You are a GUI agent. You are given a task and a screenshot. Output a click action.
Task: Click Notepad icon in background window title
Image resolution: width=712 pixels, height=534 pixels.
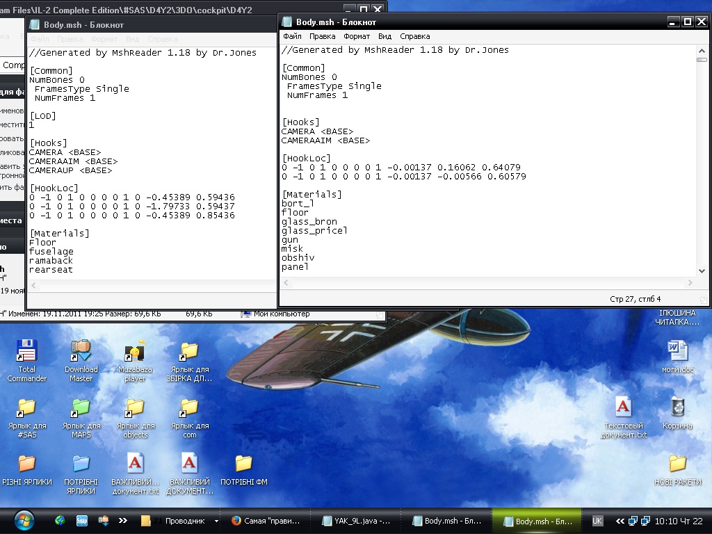pyautogui.click(x=34, y=24)
